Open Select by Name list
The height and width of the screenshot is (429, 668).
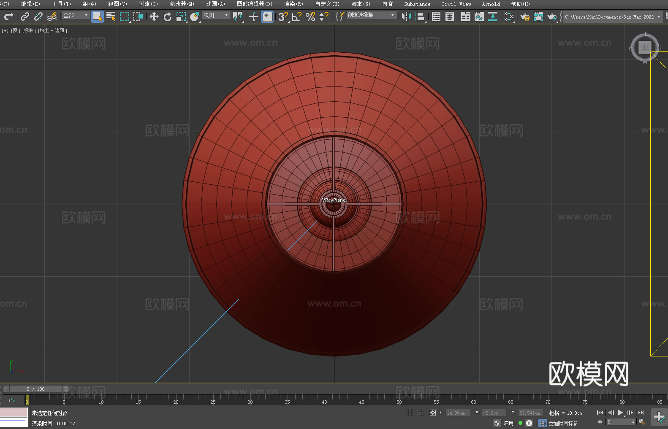click(x=111, y=16)
